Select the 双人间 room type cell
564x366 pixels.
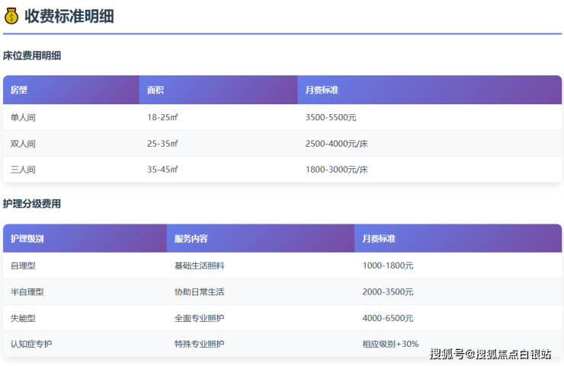[x=23, y=144]
